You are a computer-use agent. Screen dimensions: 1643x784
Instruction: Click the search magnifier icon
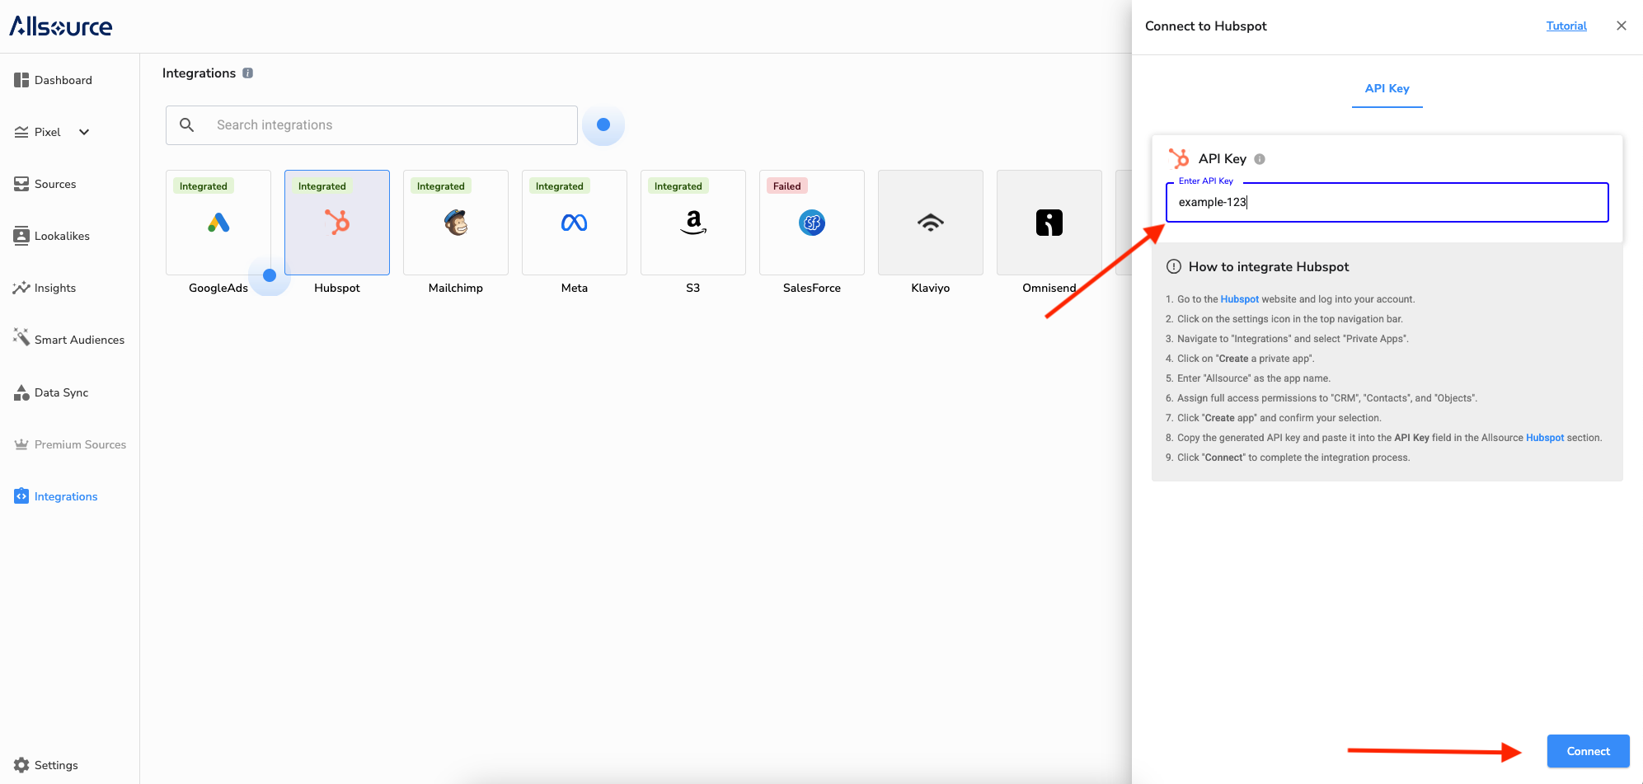click(187, 124)
